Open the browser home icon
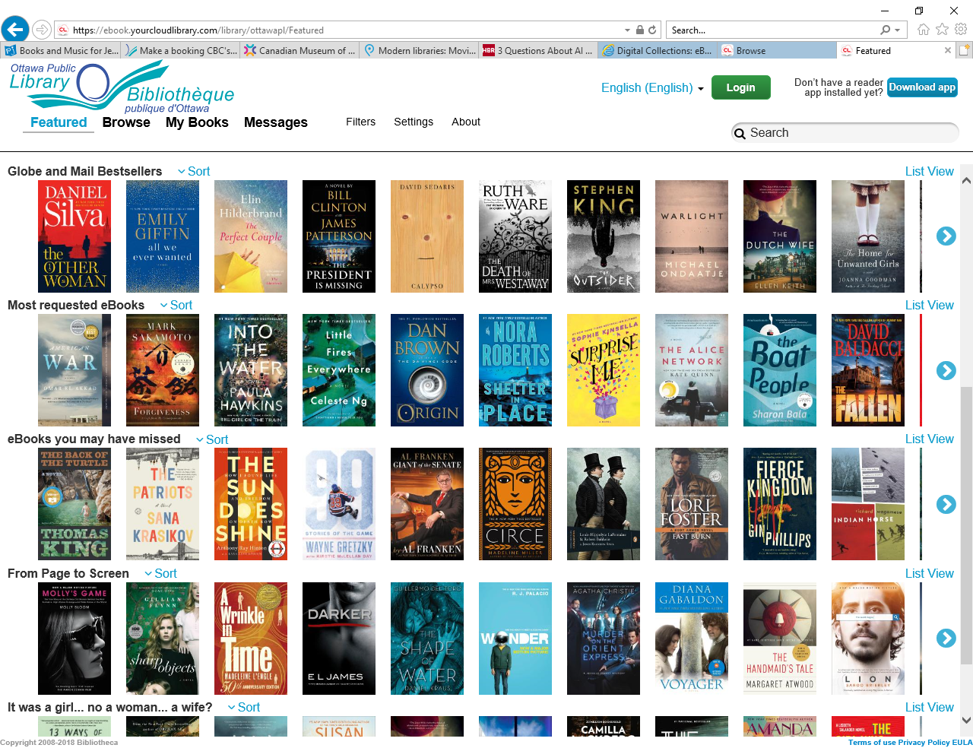Screen dimensions: 973x748 tap(924, 30)
